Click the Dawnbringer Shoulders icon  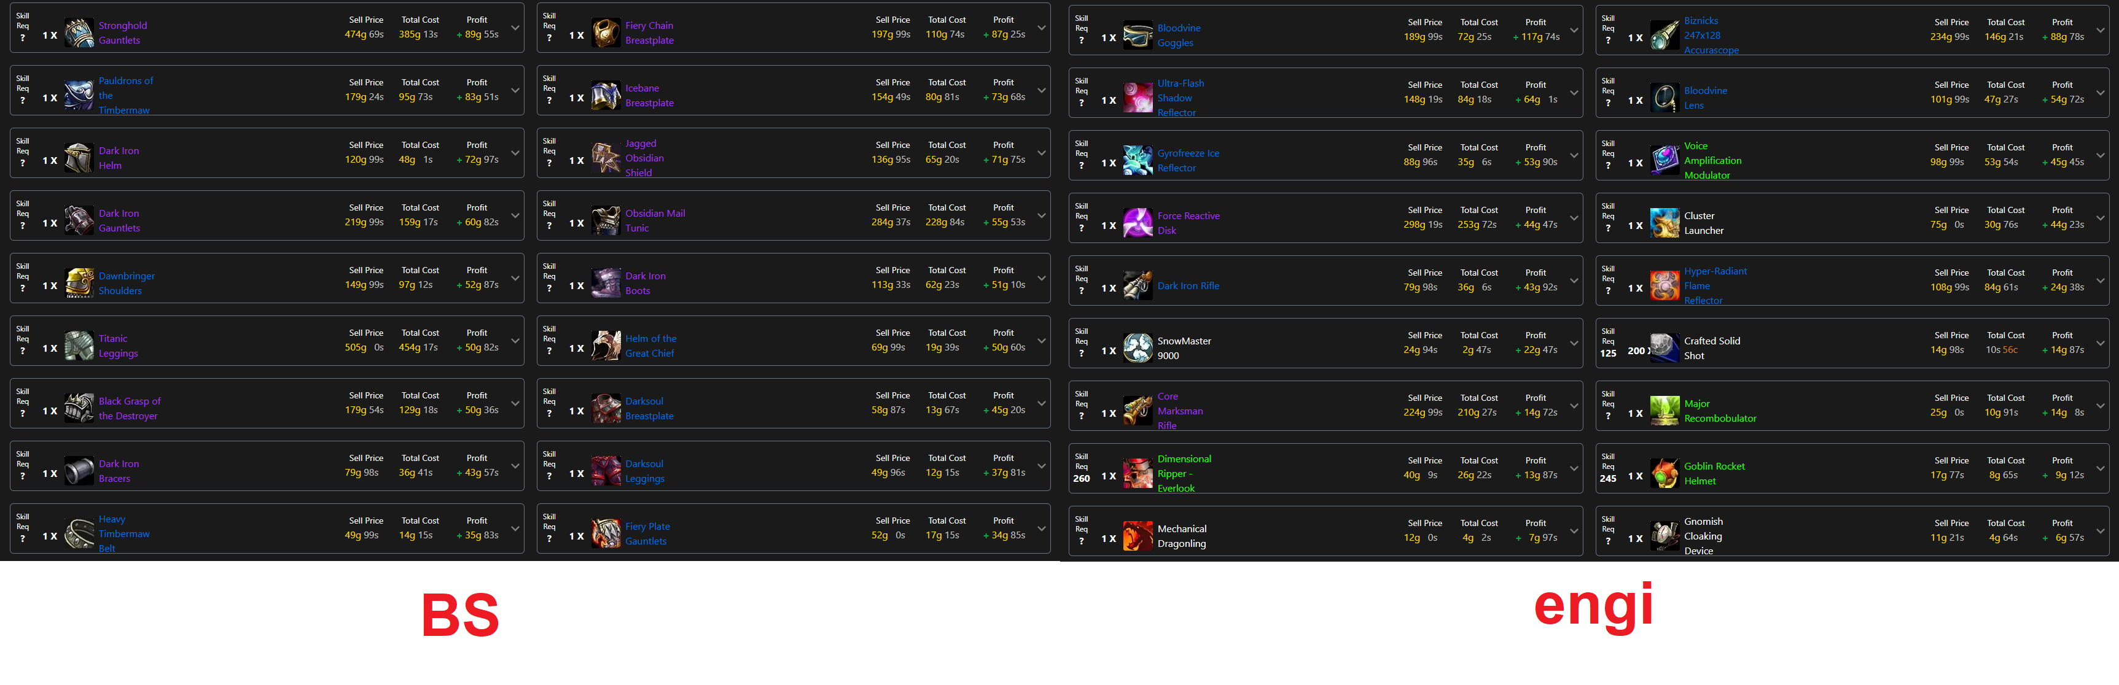[x=79, y=283]
